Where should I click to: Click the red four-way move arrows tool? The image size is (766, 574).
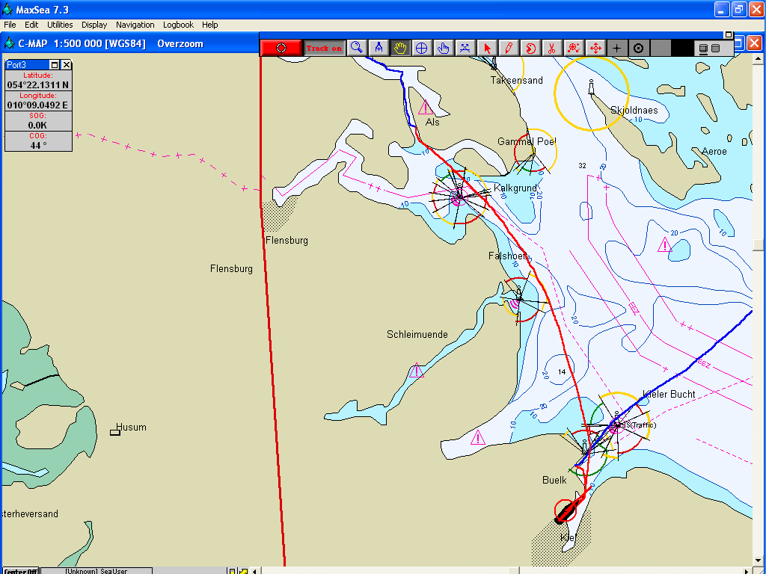click(x=595, y=48)
